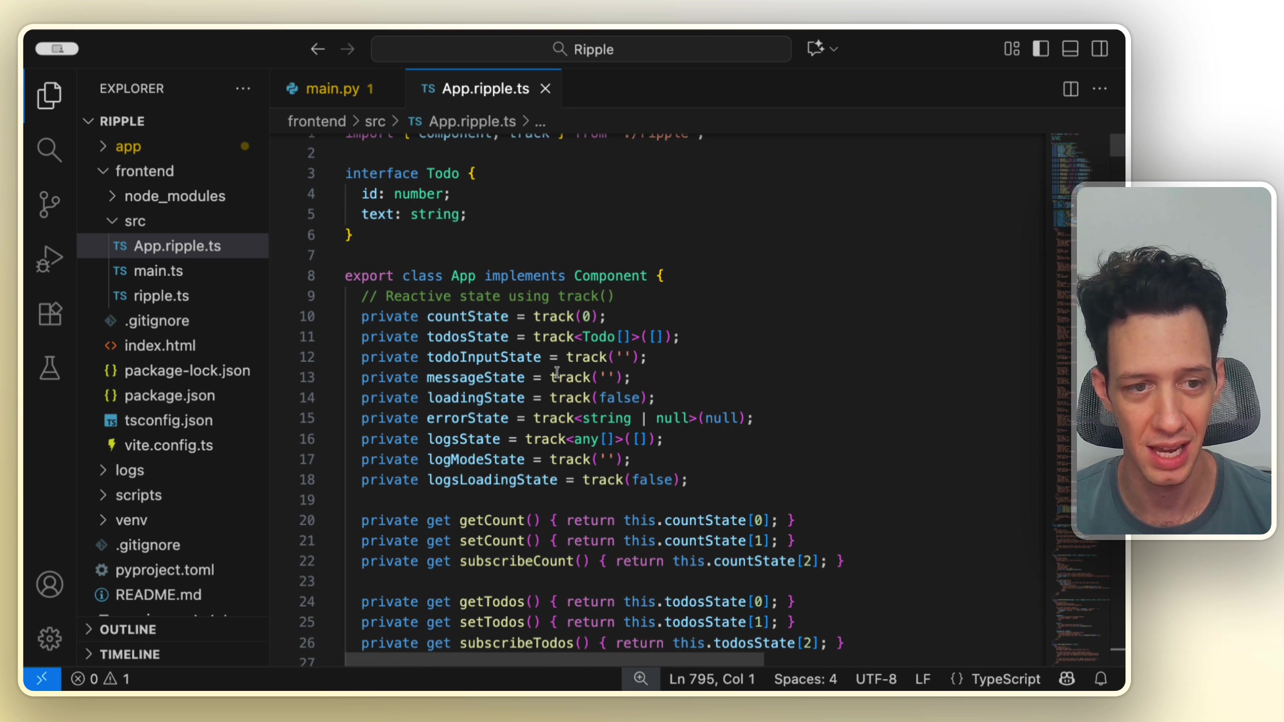Select the Testing flask icon

(49, 369)
